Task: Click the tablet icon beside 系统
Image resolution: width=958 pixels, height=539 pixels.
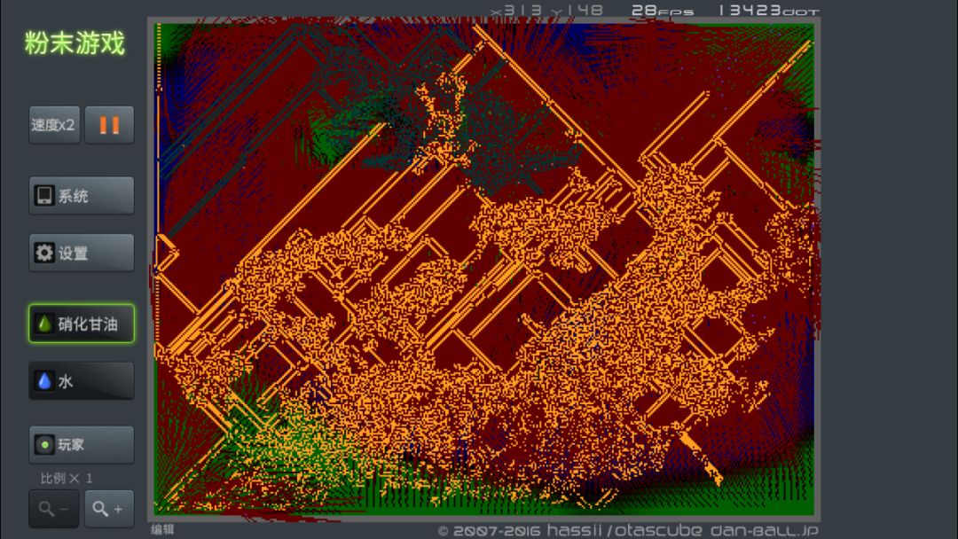Action: pyautogui.click(x=44, y=195)
